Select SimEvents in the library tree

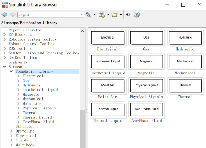click(x=18, y=62)
